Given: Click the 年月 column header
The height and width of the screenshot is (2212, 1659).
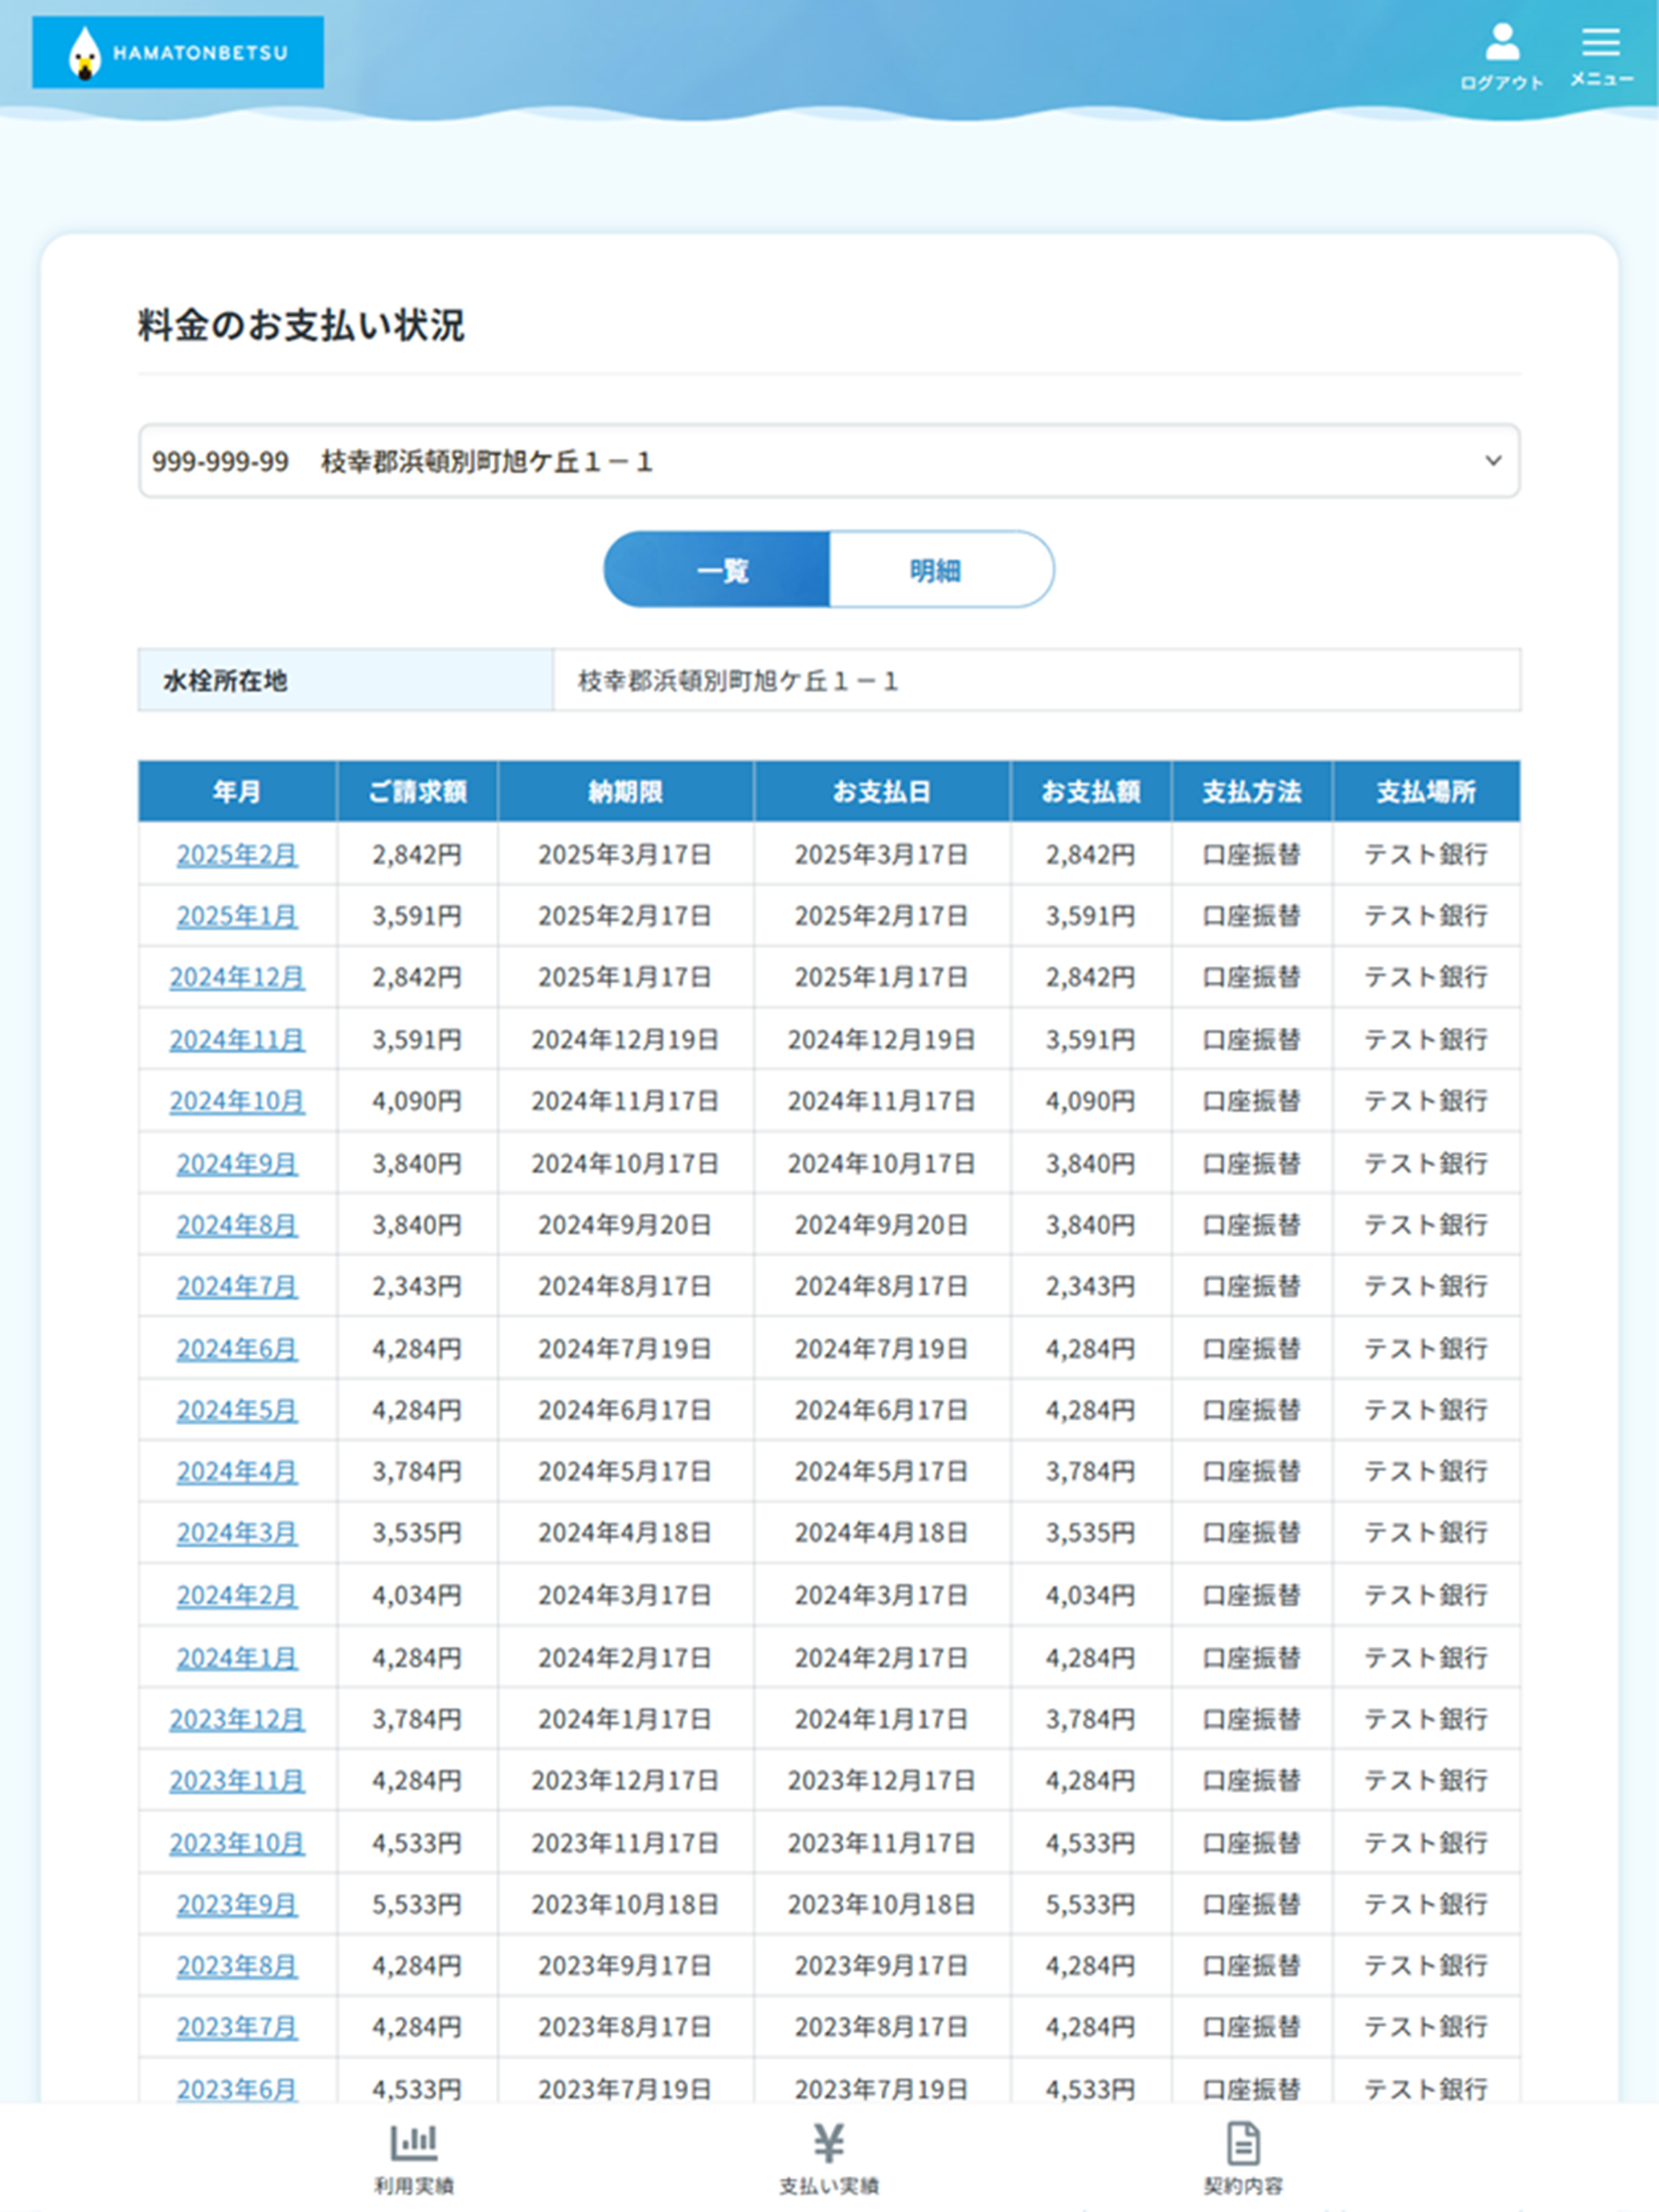Looking at the screenshot, I should pyautogui.click(x=237, y=792).
